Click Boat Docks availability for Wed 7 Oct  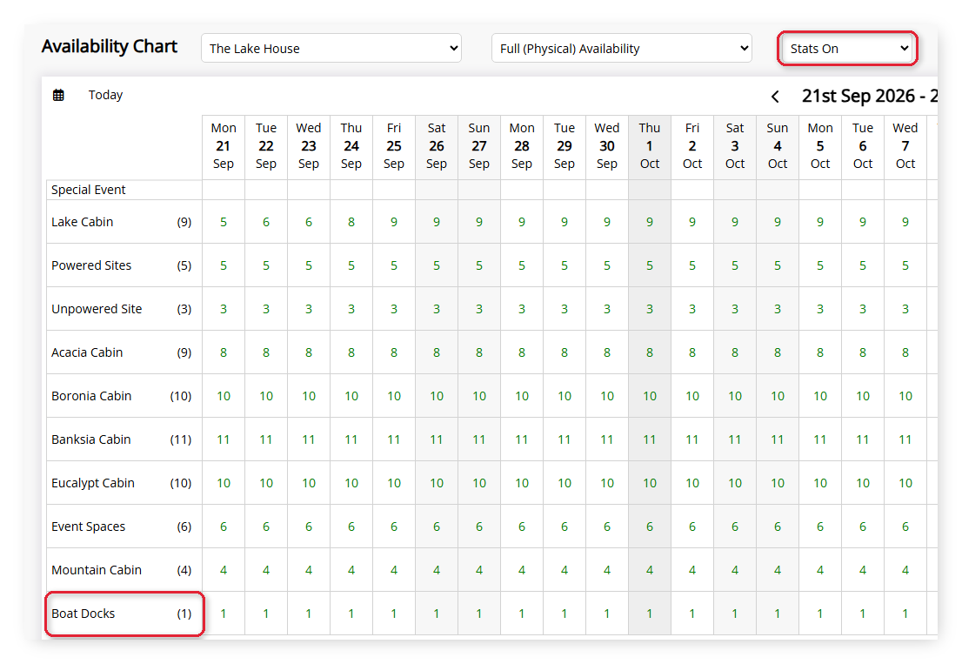coord(905,614)
